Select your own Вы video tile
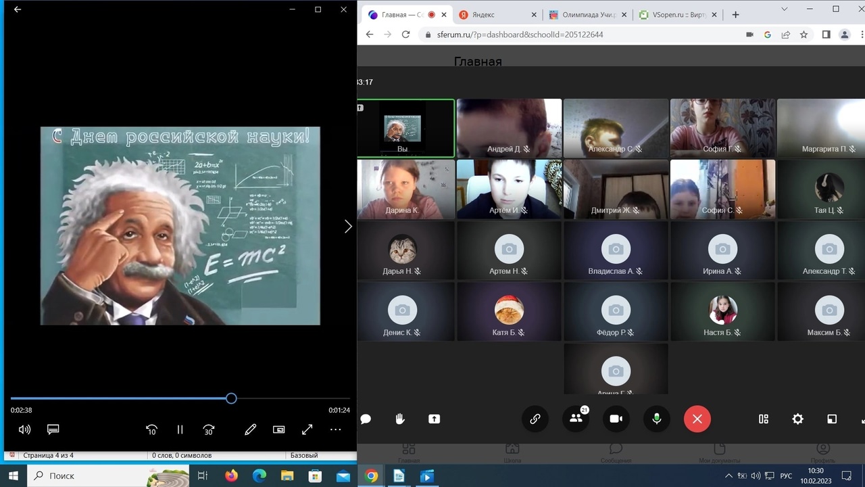The image size is (865, 487). pos(406,129)
